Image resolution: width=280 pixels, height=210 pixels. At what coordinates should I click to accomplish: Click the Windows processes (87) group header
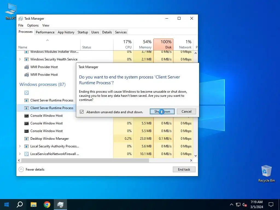42,84
